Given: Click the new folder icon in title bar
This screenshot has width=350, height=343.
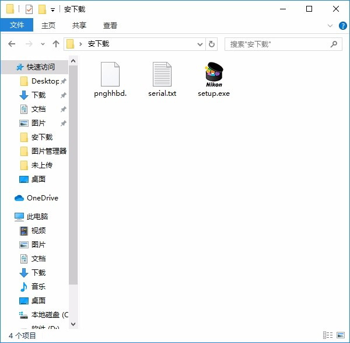Looking at the screenshot, I should coord(42,9).
